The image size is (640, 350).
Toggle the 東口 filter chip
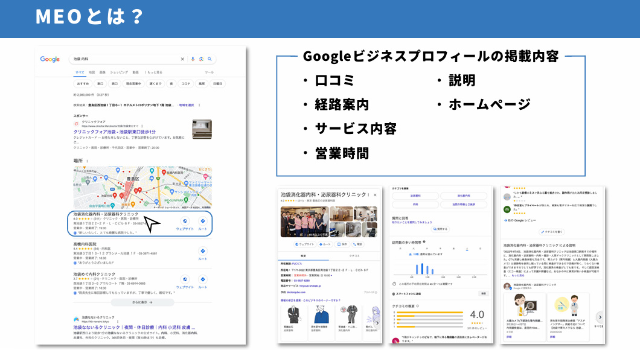(100, 84)
